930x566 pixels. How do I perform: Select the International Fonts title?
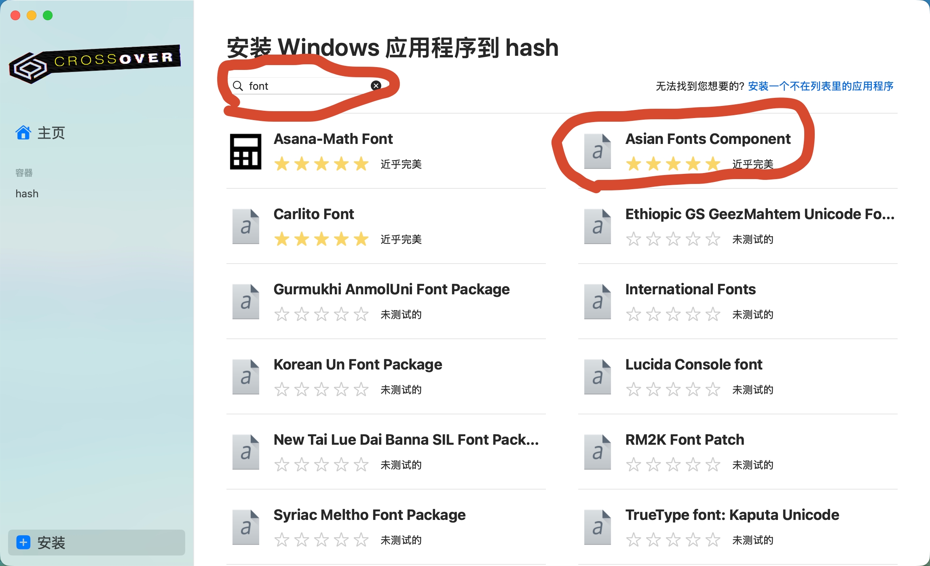(691, 289)
